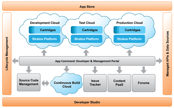Image resolution: width=174 pixels, height=108 pixels.
Task: Click the Lifecycle Management side panel
Action: [7, 54]
